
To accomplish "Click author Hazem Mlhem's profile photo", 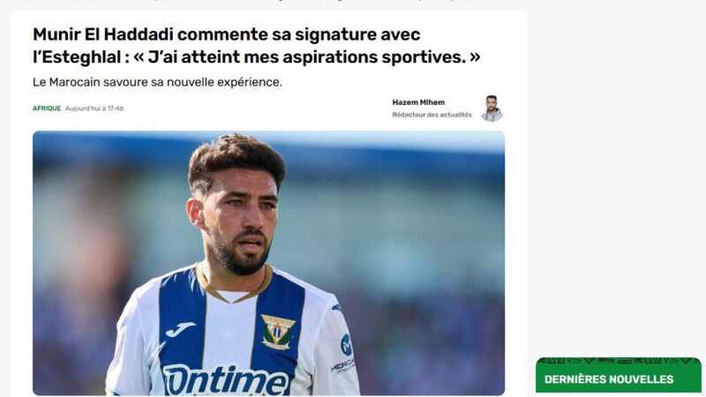I will (x=492, y=109).
